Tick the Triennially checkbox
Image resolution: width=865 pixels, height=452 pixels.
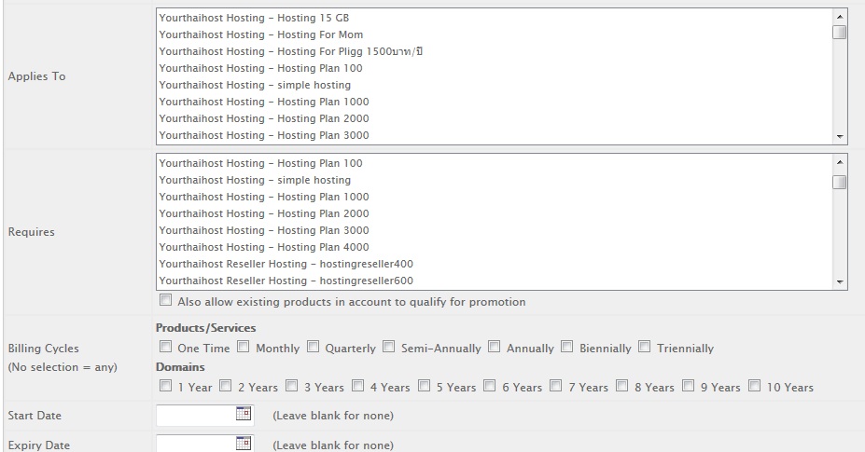pyautogui.click(x=645, y=346)
